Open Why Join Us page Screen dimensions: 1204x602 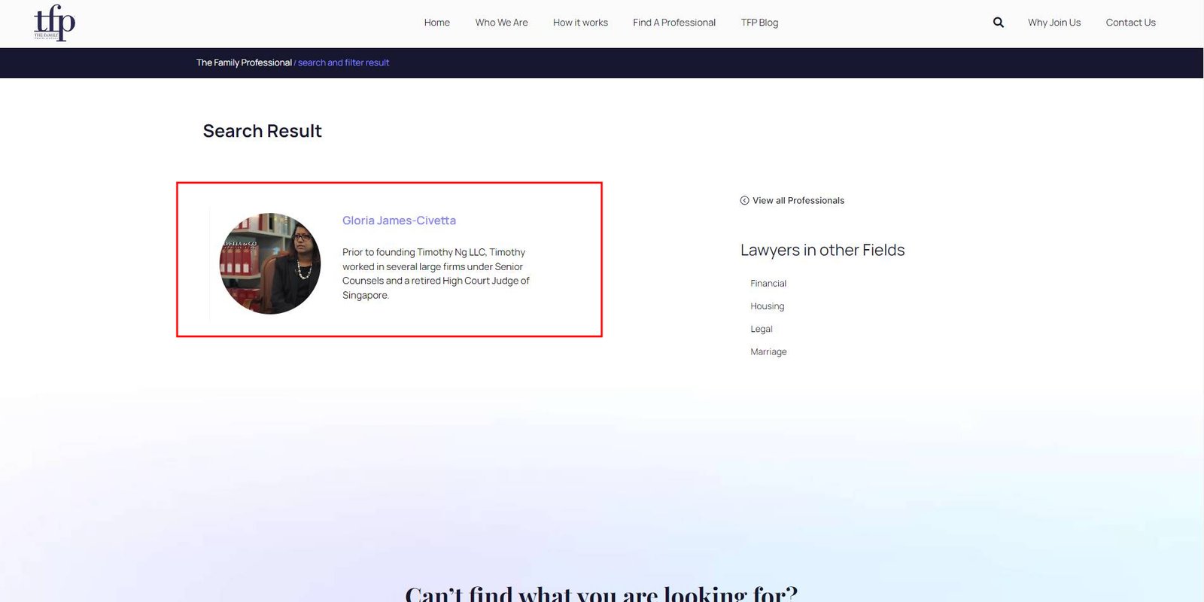(x=1054, y=23)
